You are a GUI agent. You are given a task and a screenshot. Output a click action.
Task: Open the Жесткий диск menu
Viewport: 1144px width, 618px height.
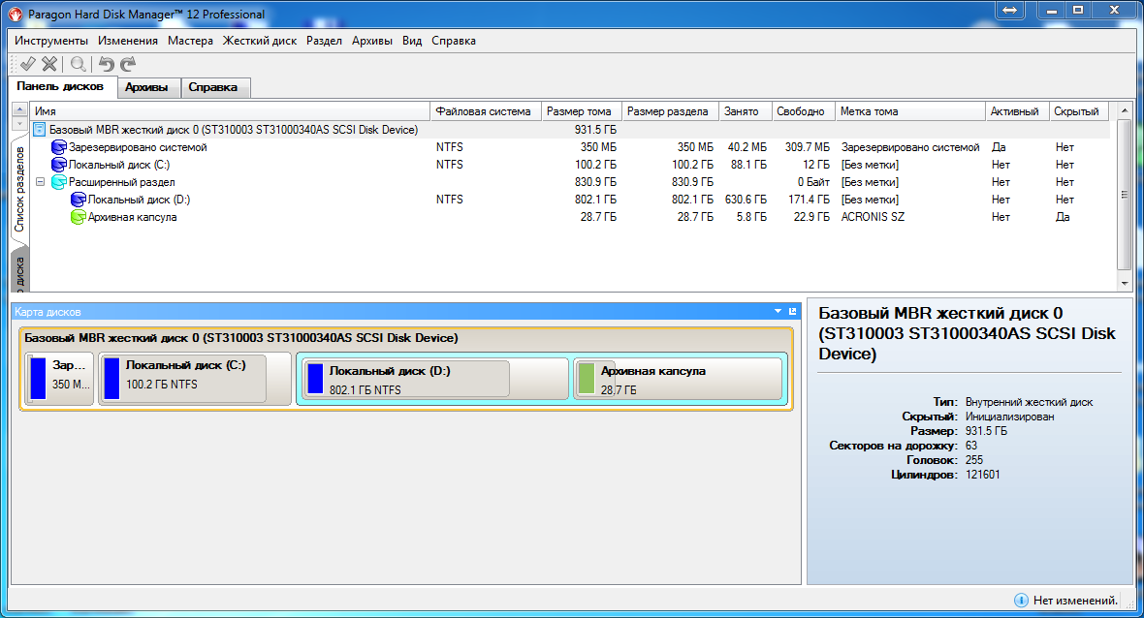click(260, 41)
